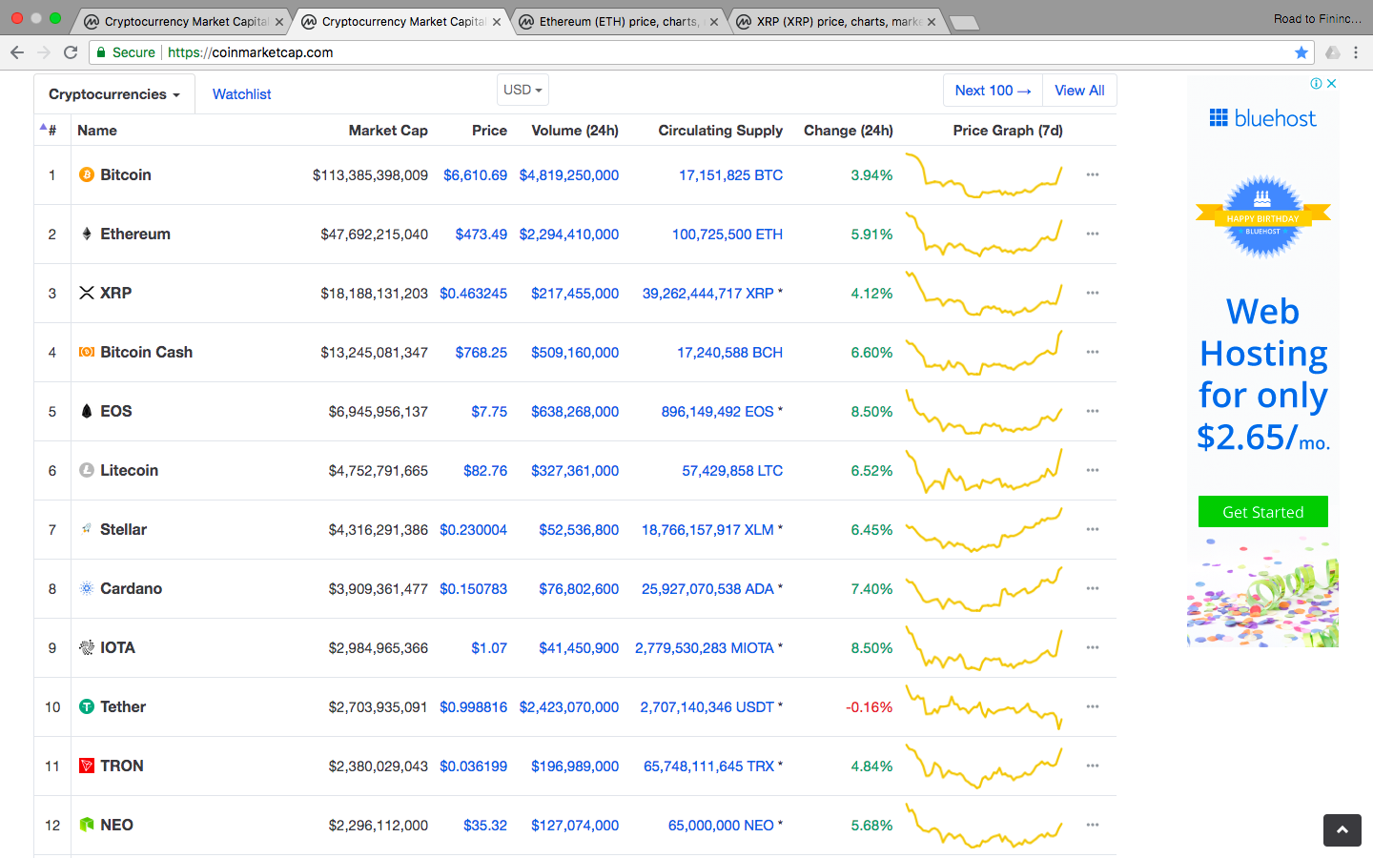Sort by Market Cap column header

388,131
